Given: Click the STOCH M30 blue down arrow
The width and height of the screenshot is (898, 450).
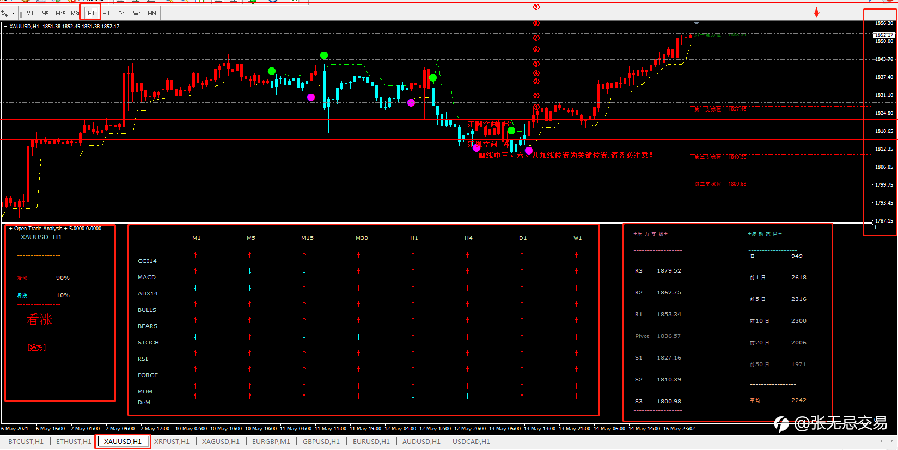Looking at the screenshot, I should tap(359, 336).
